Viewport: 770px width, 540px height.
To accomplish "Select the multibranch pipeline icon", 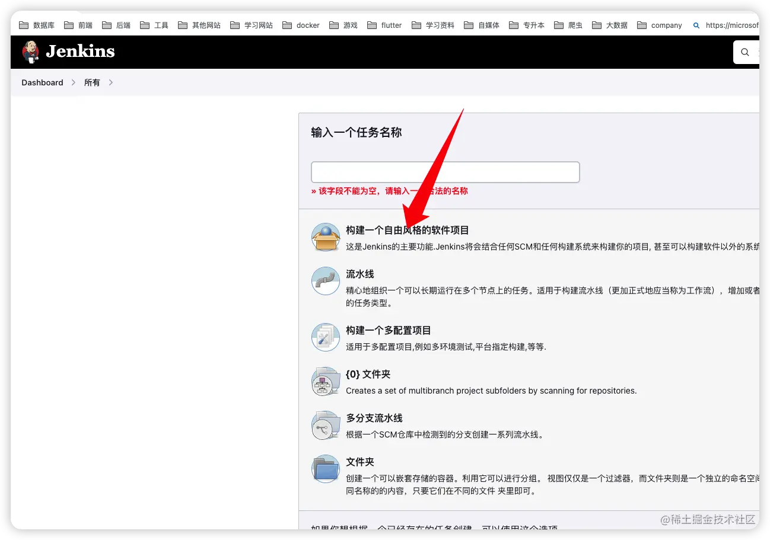I will [x=326, y=425].
